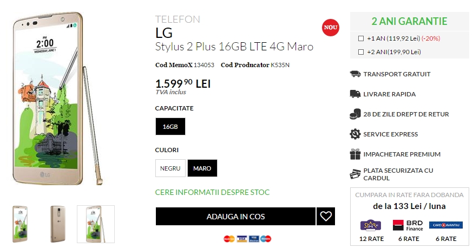Click the Card Avantaj logo

click(x=445, y=225)
